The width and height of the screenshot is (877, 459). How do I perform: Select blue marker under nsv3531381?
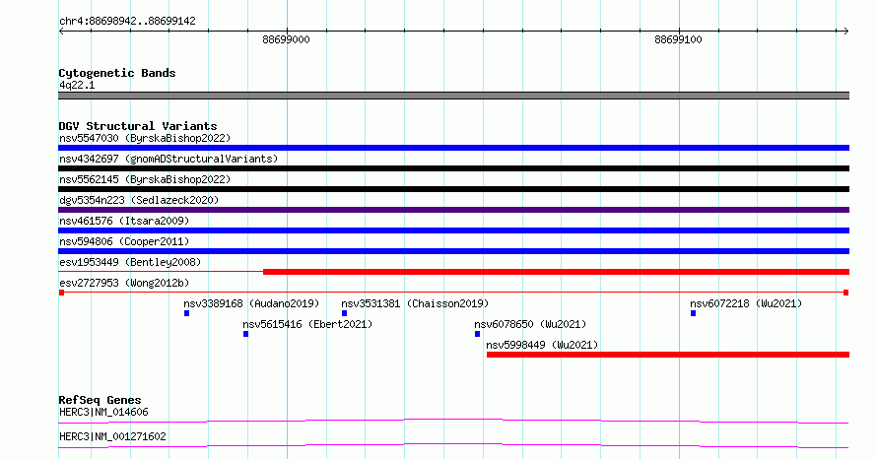pos(345,313)
